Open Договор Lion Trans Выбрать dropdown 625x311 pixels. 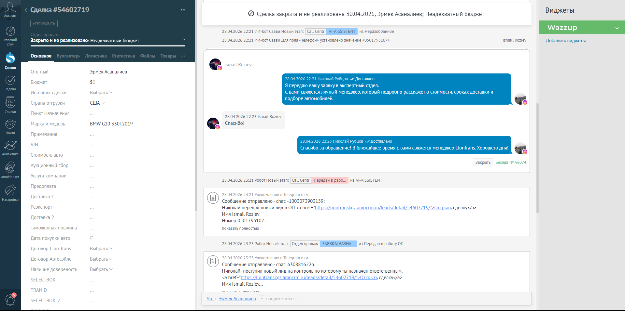(x=101, y=249)
